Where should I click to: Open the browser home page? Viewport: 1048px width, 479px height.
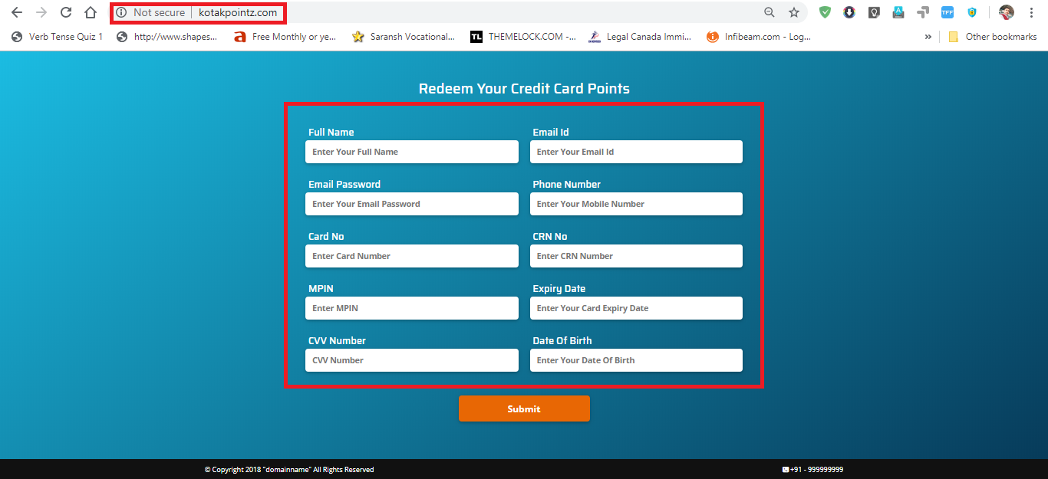coord(91,12)
